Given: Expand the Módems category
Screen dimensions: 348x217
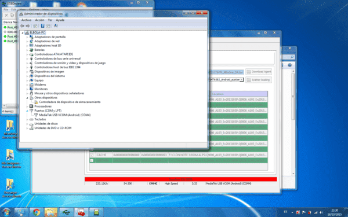Looking at the screenshot, I should tap(27, 85).
